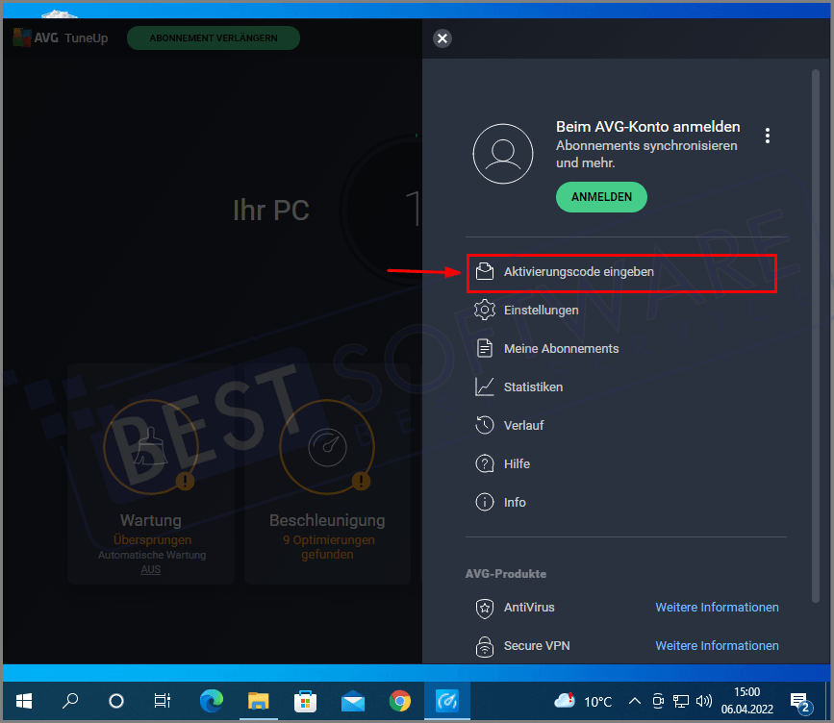Click the Beschleunigung alert badge
The height and width of the screenshot is (723, 834).
pyautogui.click(x=360, y=484)
